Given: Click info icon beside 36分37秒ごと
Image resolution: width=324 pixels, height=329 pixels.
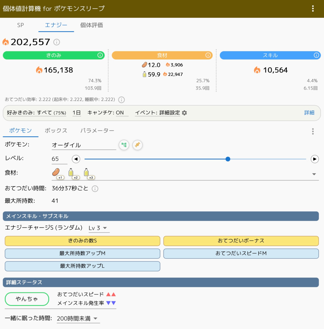Looking at the screenshot, I should (95, 189).
